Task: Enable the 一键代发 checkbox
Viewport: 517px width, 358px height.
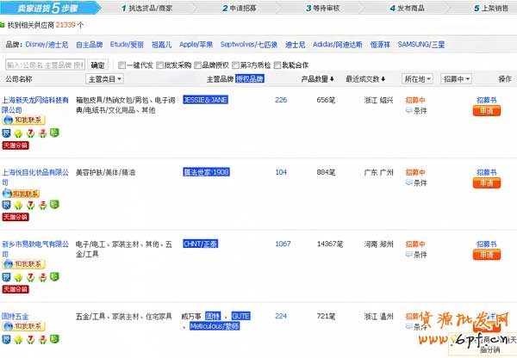Action: (x=121, y=65)
